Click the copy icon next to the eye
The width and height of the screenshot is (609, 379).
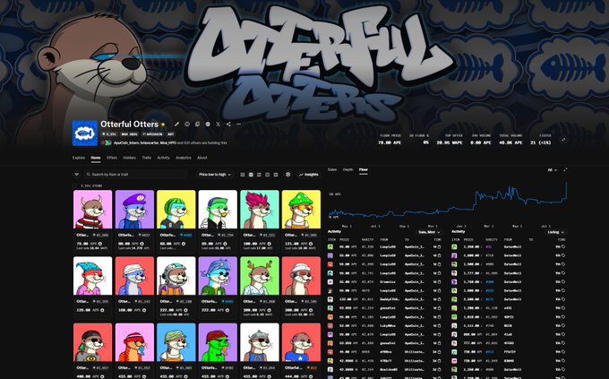[x=197, y=125]
